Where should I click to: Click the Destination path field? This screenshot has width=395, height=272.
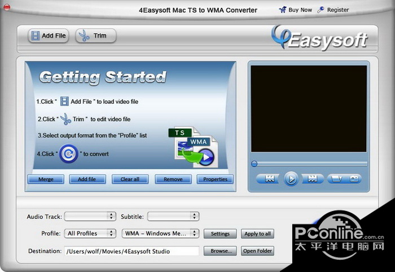point(131,251)
